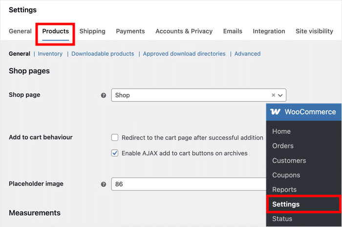Select the General subsection under Products
This screenshot has height=227, width=342.
point(20,54)
